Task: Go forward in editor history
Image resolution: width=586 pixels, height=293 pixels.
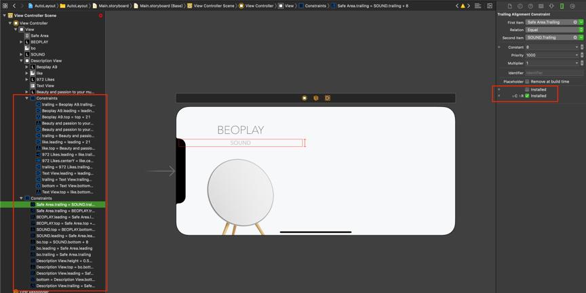Action: point(22,5)
